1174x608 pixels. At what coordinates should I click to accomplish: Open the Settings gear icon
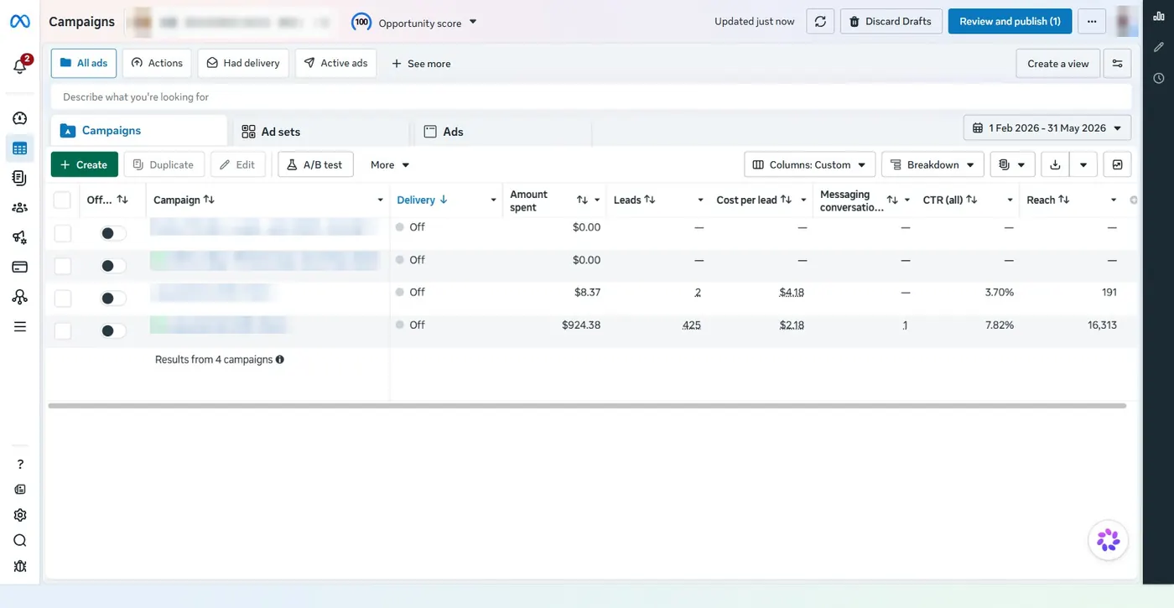(x=20, y=515)
